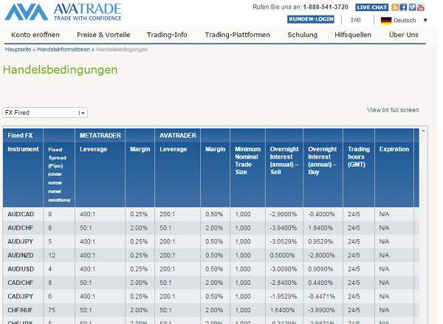Click the 1.8400% buy interest for AUD/CHF

click(320, 227)
